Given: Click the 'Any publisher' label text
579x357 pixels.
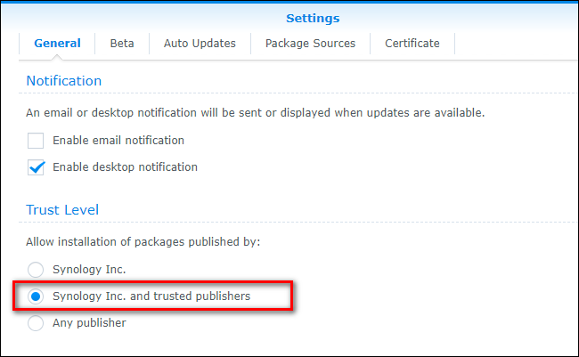Looking at the screenshot, I should pyautogui.click(x=89, y=323).
